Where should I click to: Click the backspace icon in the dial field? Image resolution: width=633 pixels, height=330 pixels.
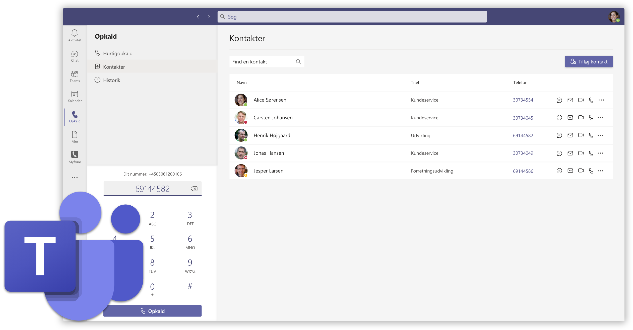coord(194,189)
